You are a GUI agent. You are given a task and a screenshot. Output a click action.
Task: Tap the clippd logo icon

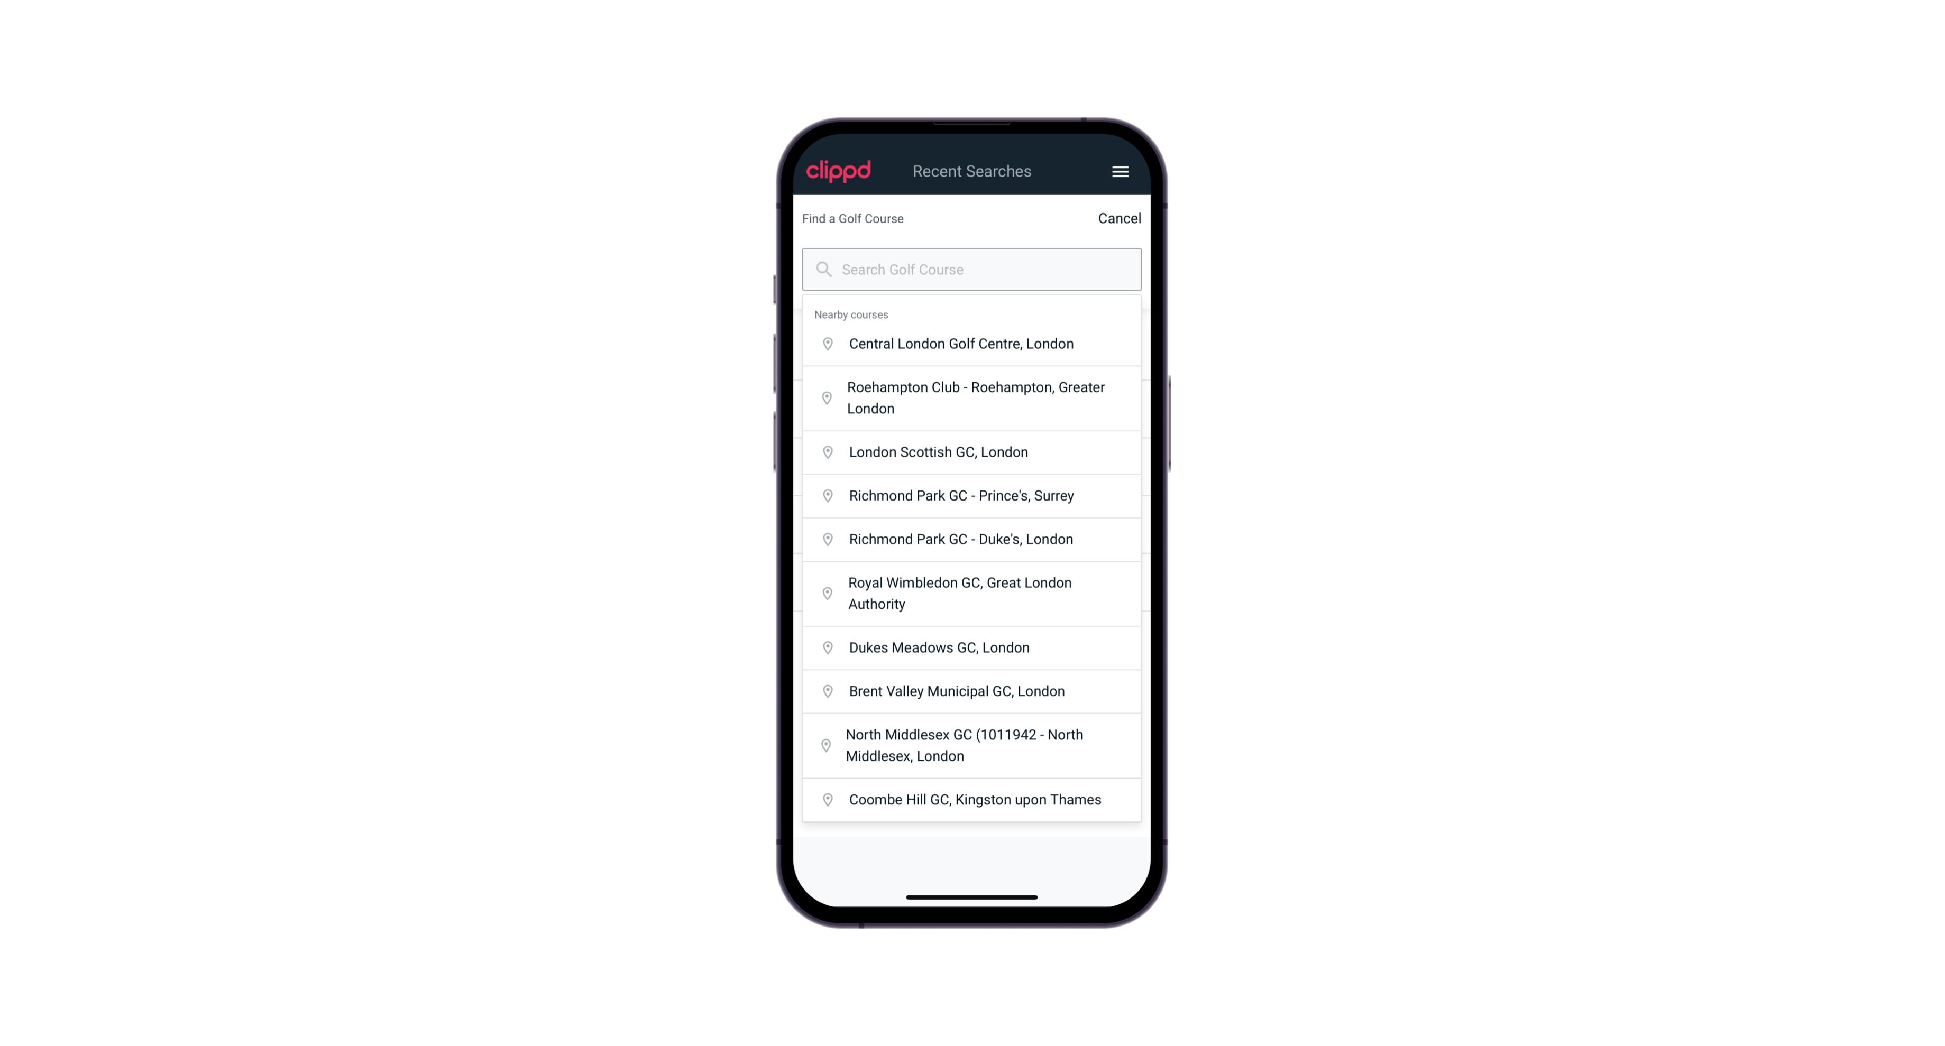[x=839, y=170]
